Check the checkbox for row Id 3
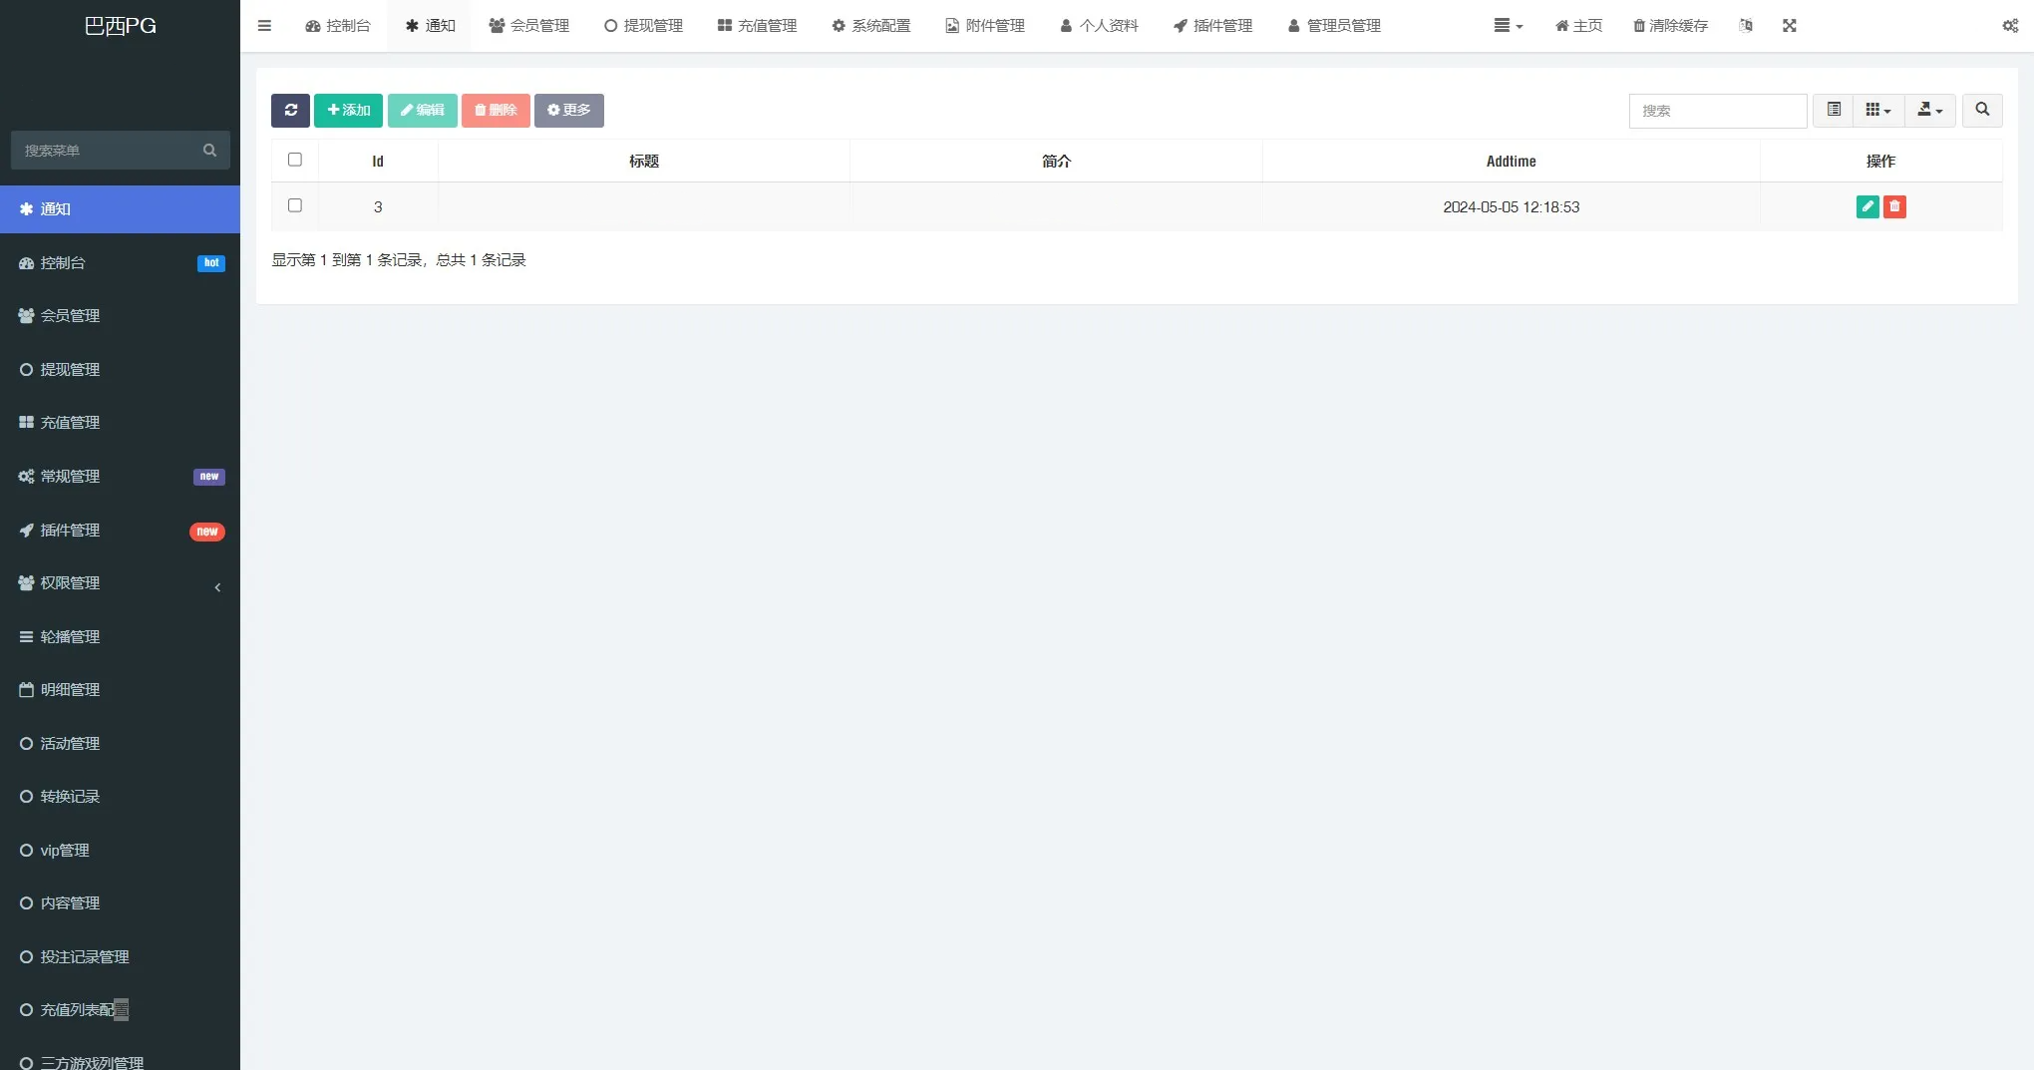The height and width of the screenshot is (1070, 2034). point(295,205)
